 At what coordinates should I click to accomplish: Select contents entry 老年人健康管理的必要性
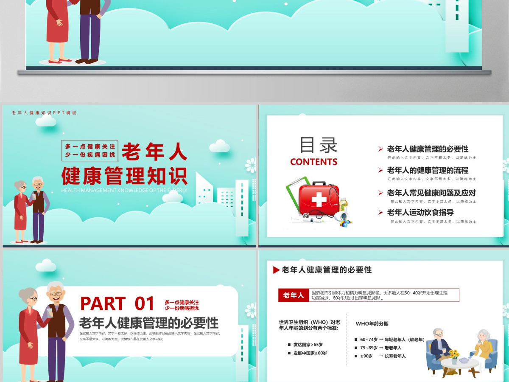pyautogui.click(x=428, y=149)
